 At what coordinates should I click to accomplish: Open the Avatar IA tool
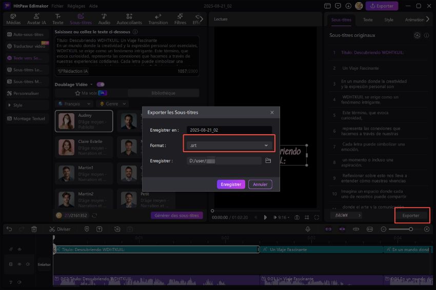click(x=37, y=19)
